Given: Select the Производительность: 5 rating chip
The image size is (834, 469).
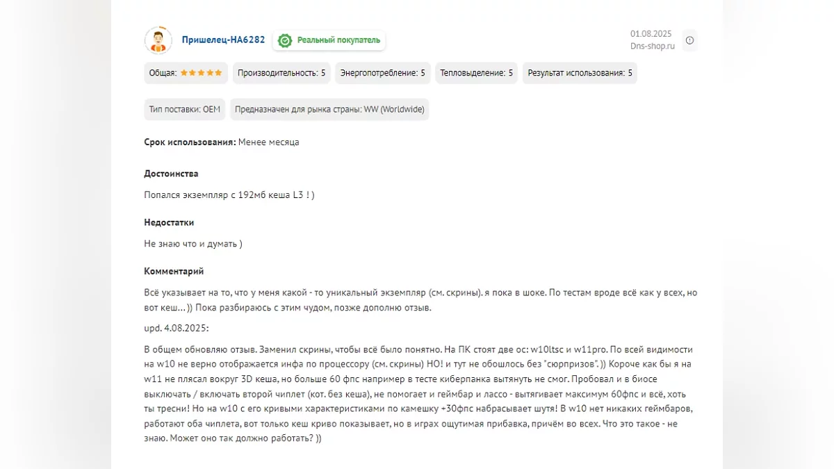Looking at the screenshot, I should 281,73.
